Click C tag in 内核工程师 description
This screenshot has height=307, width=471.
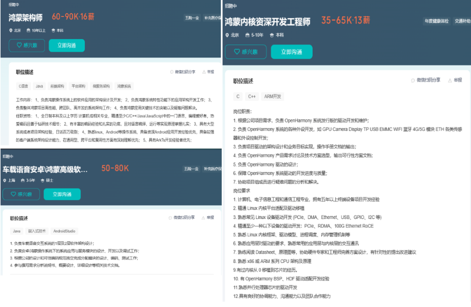point(238,96)
